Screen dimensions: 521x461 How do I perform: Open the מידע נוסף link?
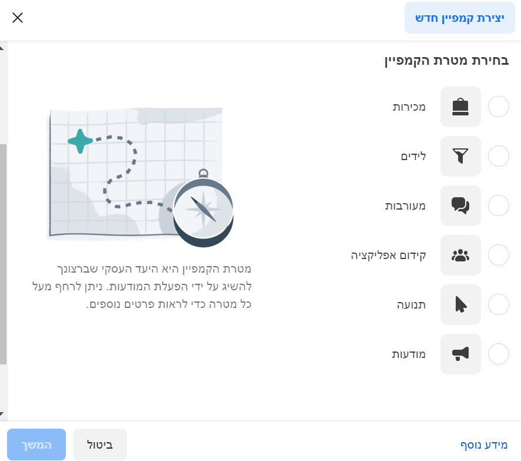[483, 445]
